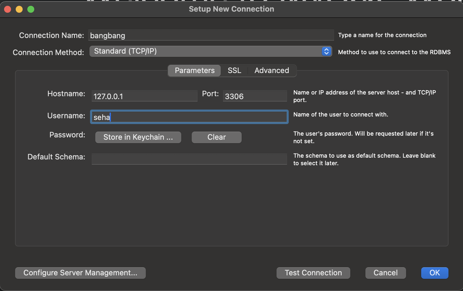Minimize the window using the yellow button
This screenshot has height=291, width=463.
click(x=19, y=9)
